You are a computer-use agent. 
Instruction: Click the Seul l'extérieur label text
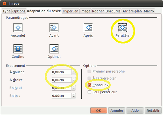pos(105,92)
